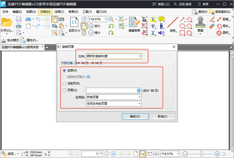Click the 放大 zoom in button
This screenshot has height=158, width=234.
pos(94,26)
